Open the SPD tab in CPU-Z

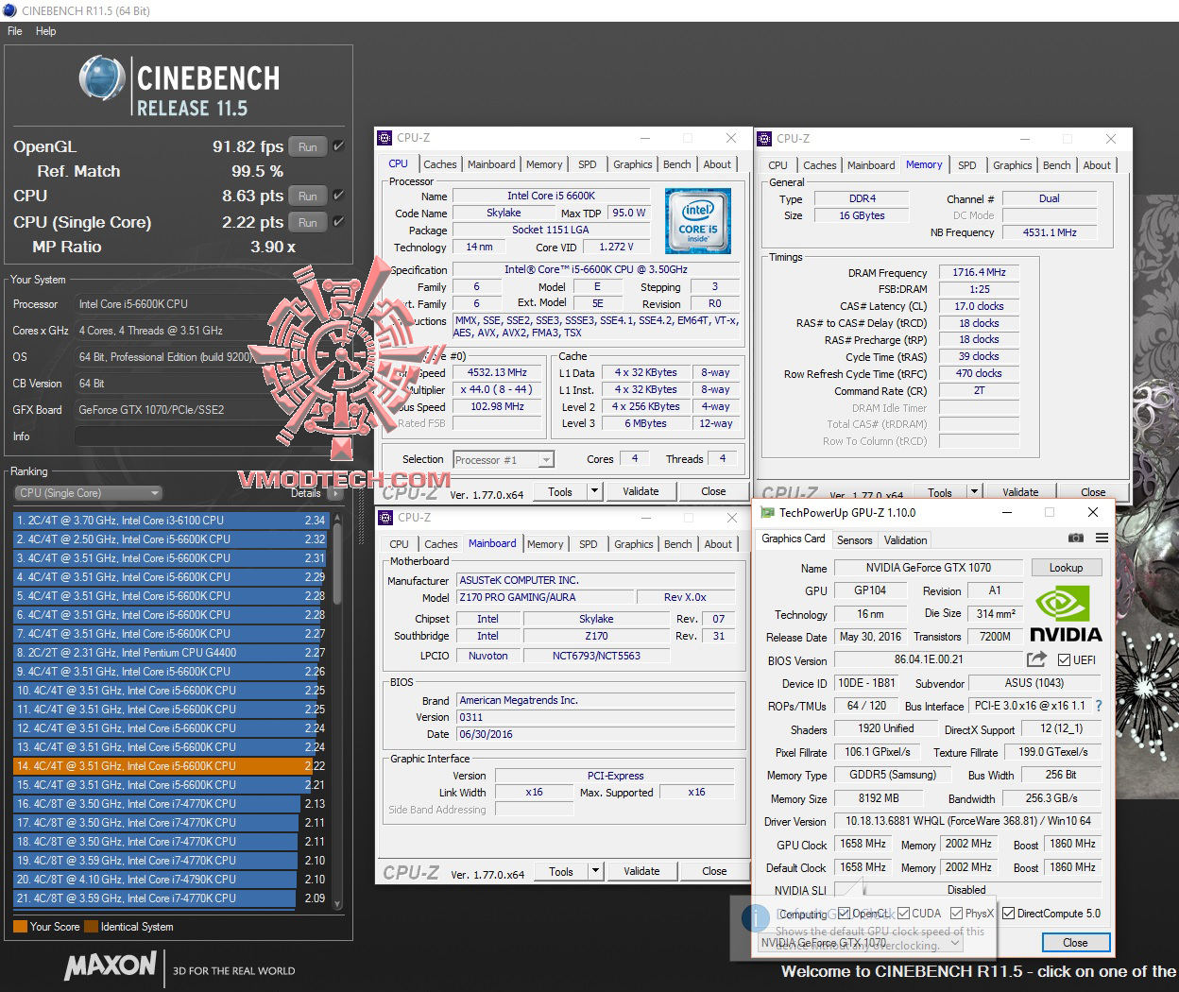[x=588, y=163]
